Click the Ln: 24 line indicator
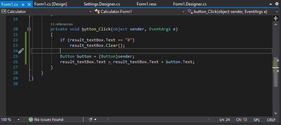 coord(225,120)
